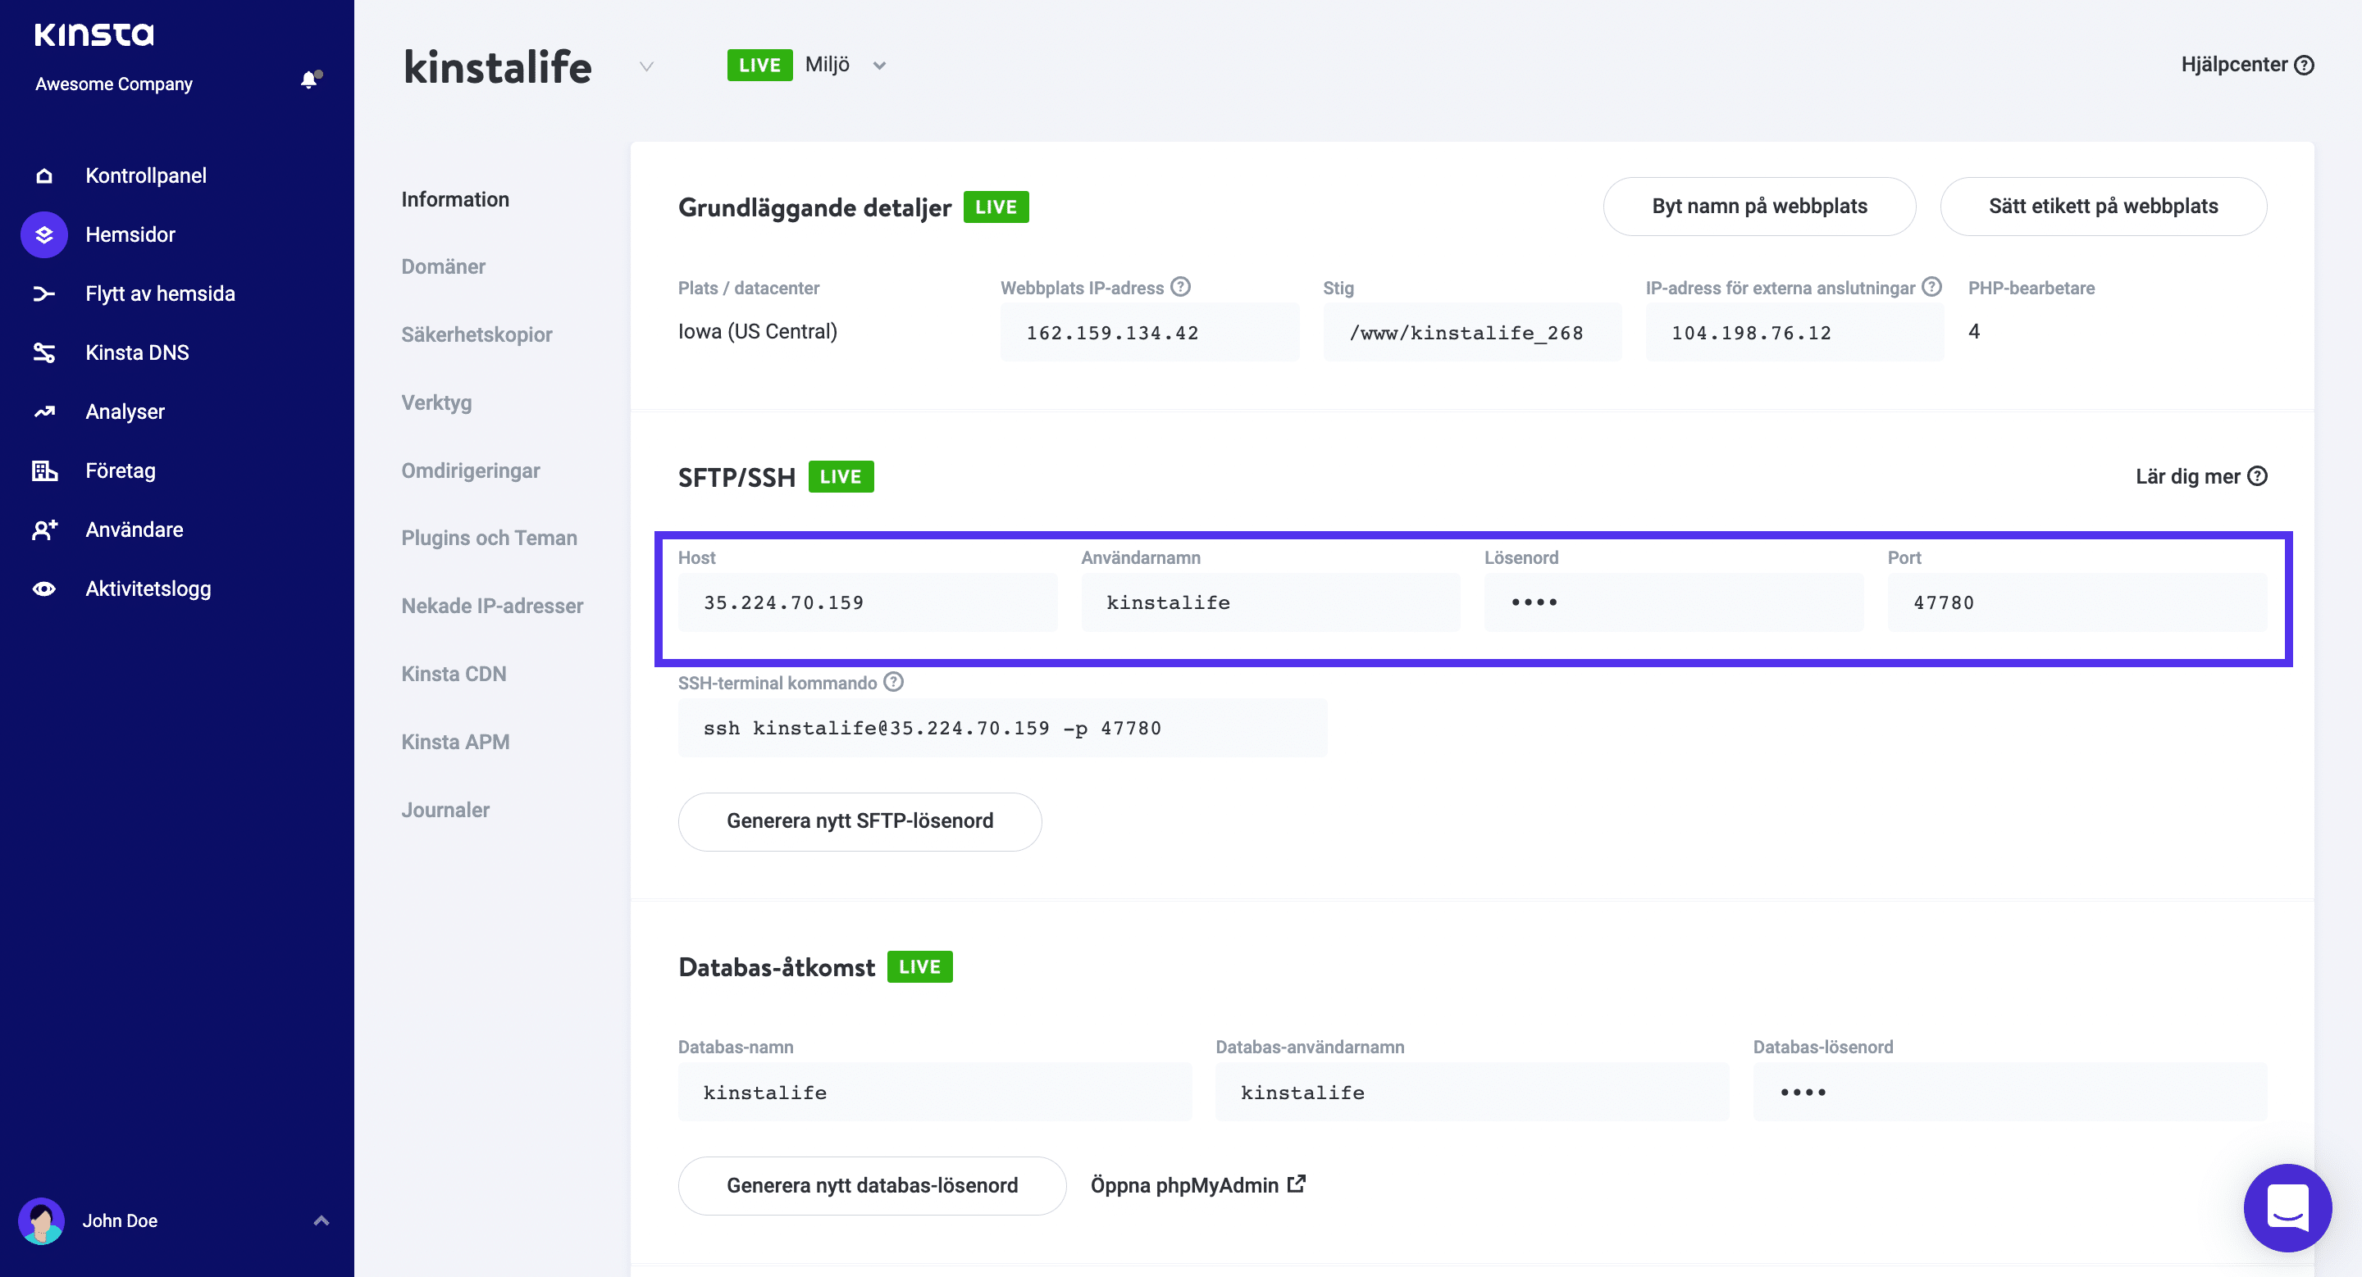Click Generera nytt SFTP-lösenord
Viewport: 2362px width, 1277px height.
[860, 822]
